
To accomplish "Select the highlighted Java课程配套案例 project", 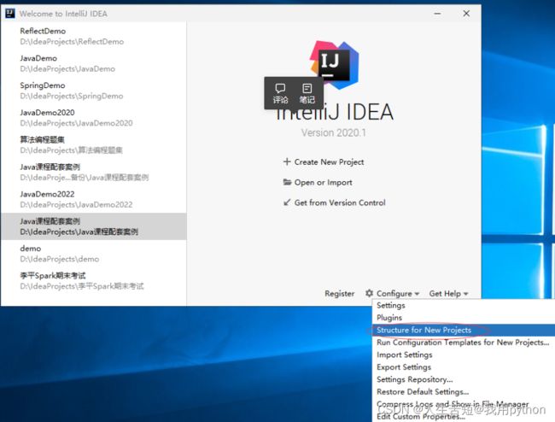I will coord(93,226).
